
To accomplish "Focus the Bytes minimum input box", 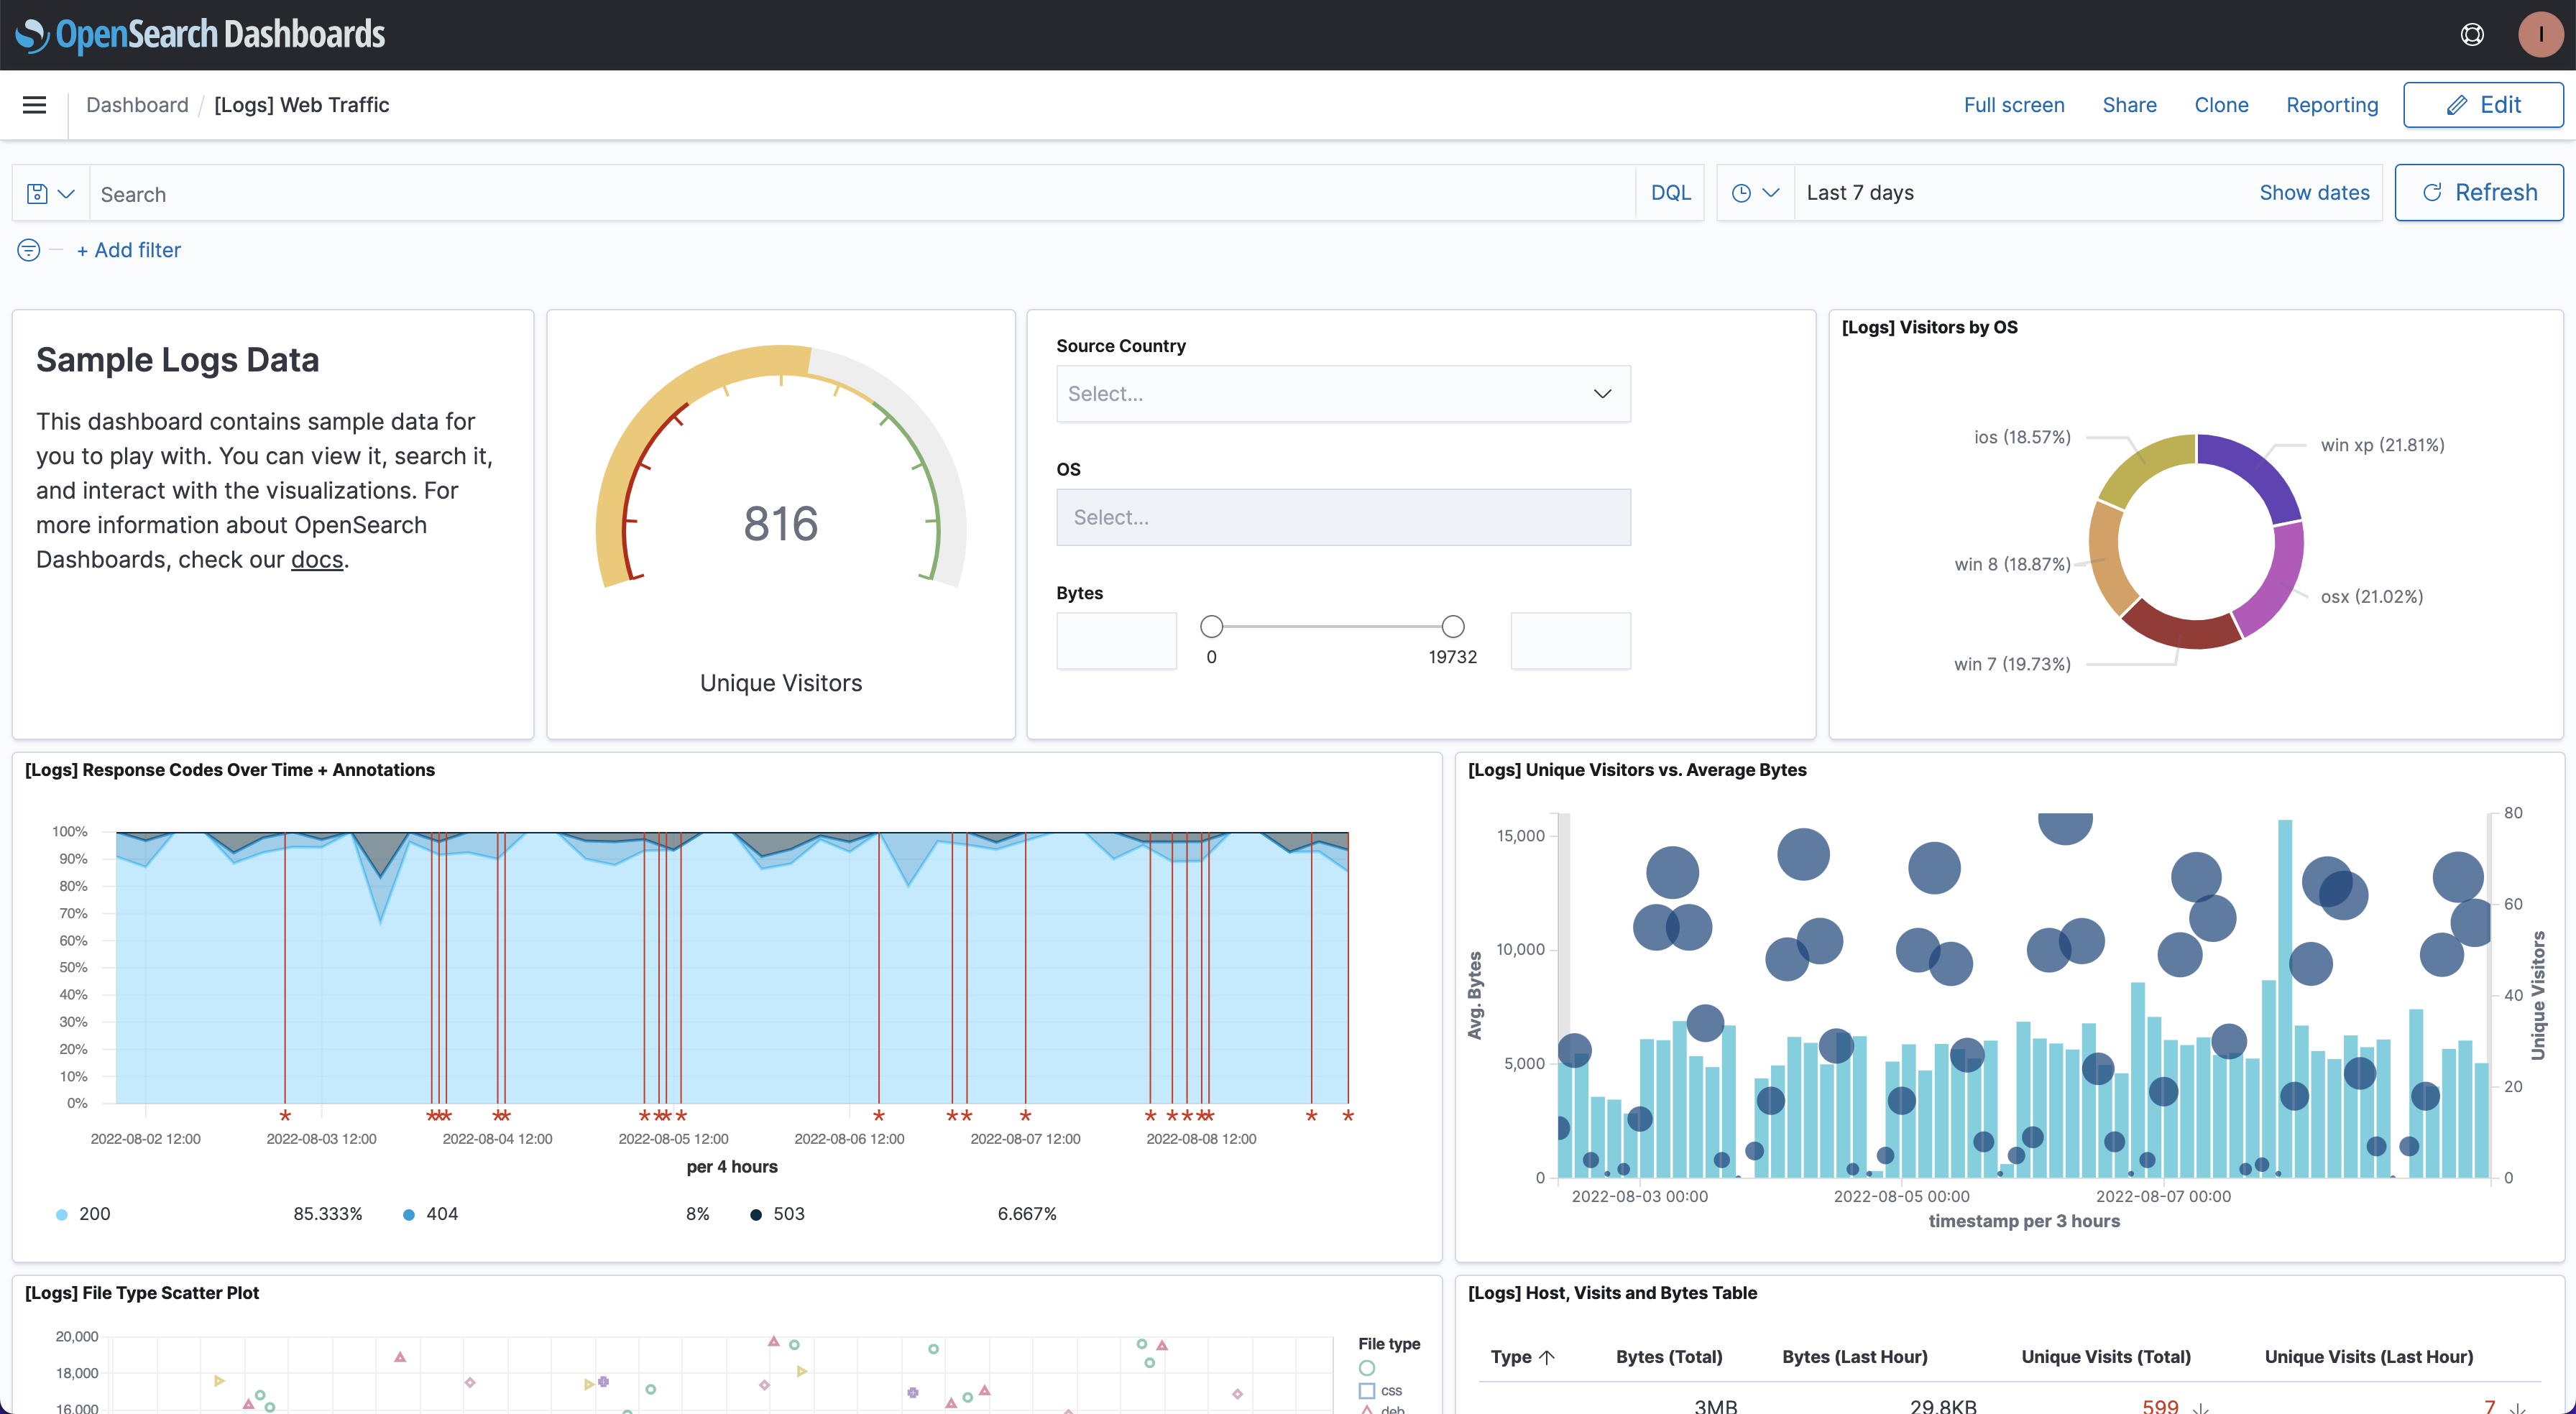I will point(1116,641).
